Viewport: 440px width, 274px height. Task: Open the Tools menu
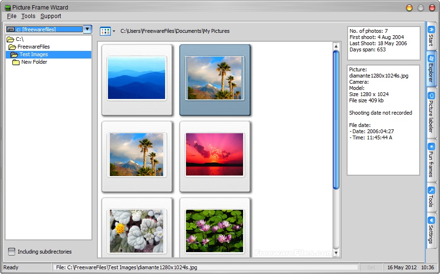click(29, 16)
